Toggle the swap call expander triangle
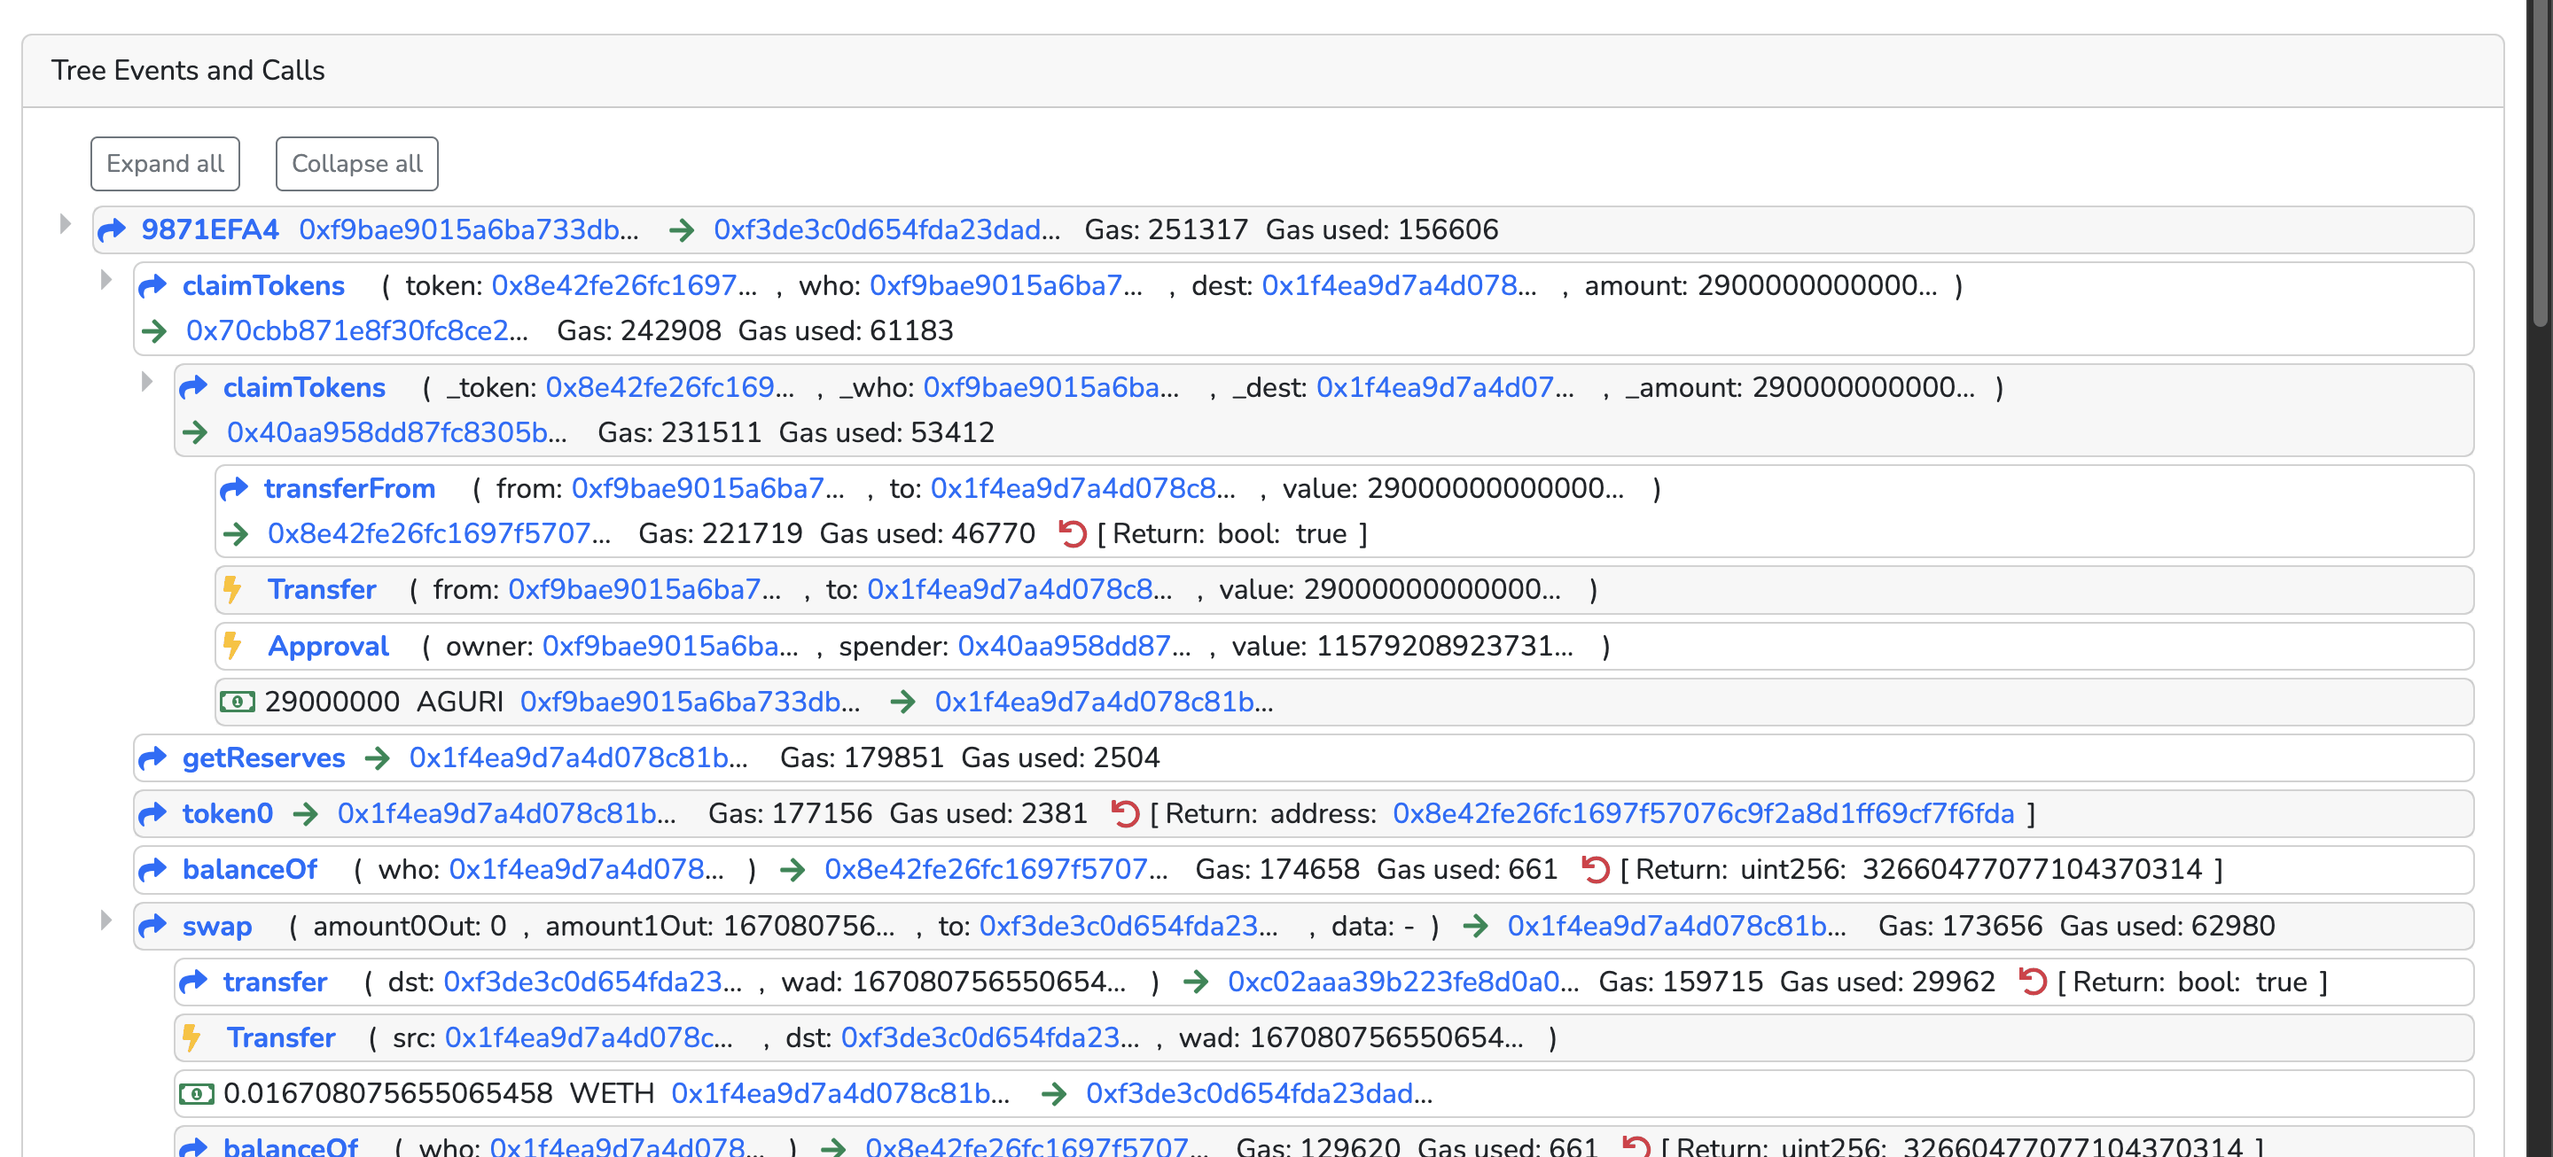 [x=106, y=920]
